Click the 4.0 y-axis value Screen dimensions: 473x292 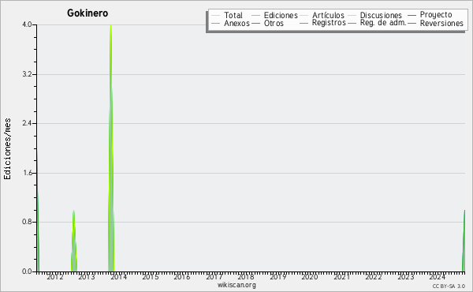click(27, 24)
